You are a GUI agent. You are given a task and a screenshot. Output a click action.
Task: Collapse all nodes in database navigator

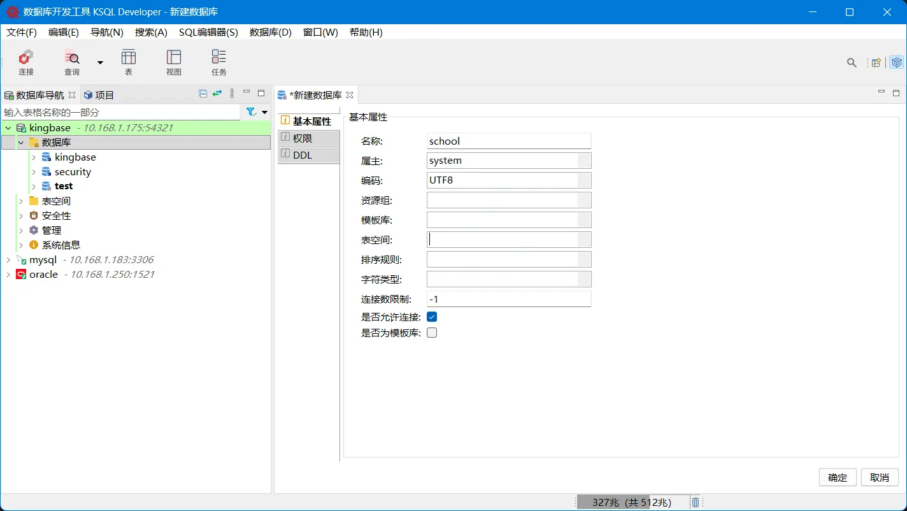(x=203, y=93)
